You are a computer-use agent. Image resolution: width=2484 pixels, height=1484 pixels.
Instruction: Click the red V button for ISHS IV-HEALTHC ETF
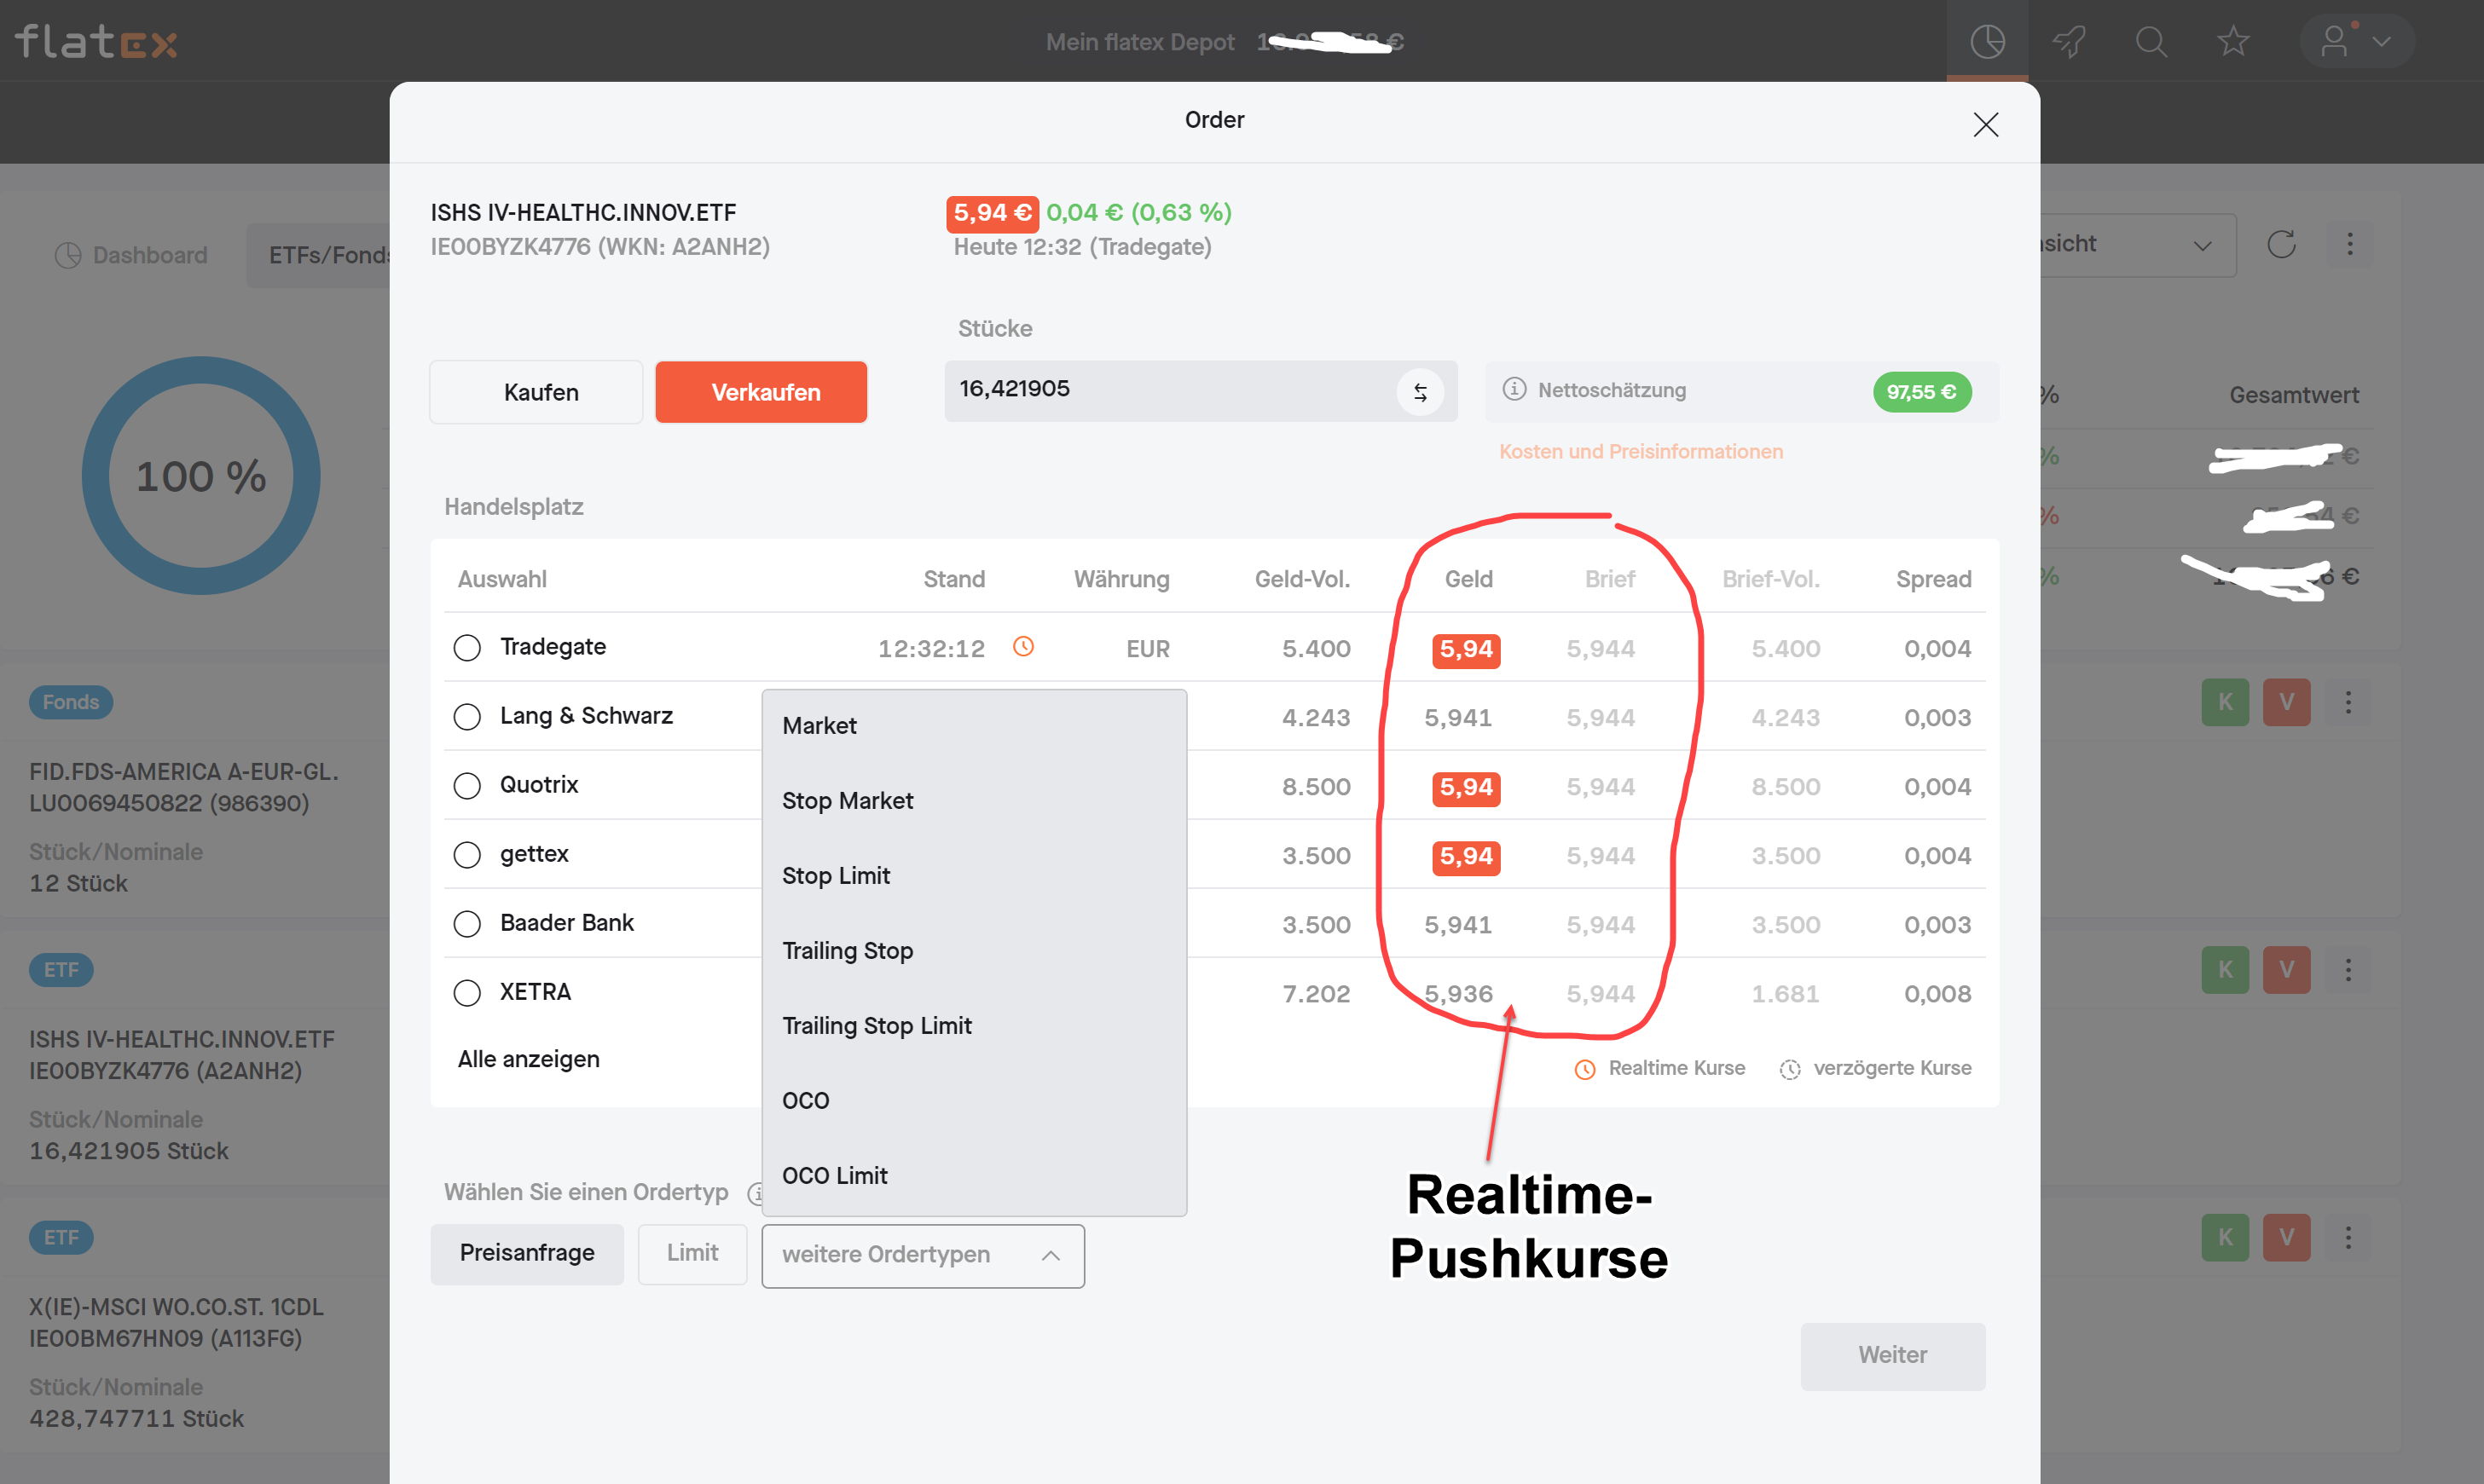pyautogui.click(x=2286, y=969)
